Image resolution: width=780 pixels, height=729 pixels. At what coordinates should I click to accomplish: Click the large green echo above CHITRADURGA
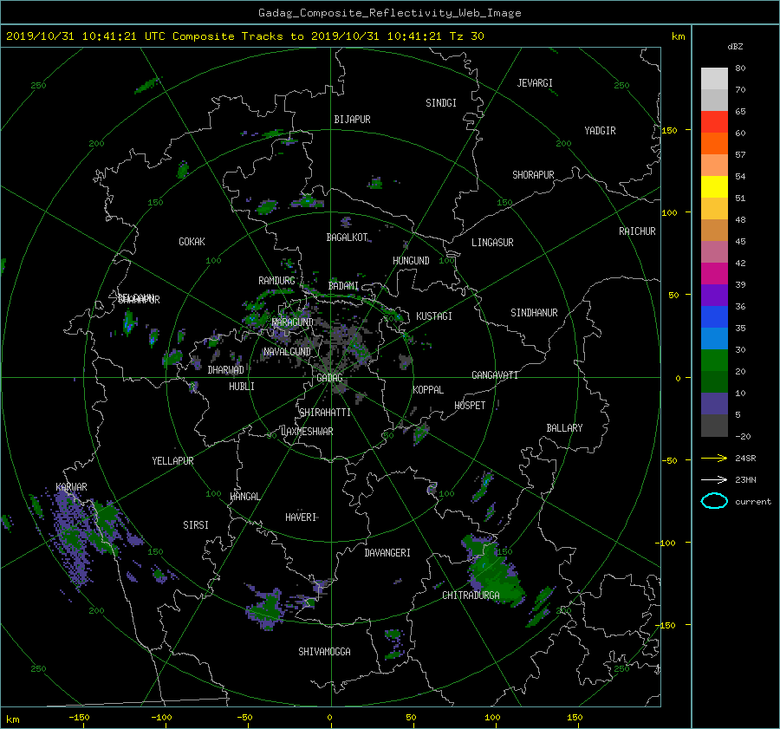tap(494, 572)
